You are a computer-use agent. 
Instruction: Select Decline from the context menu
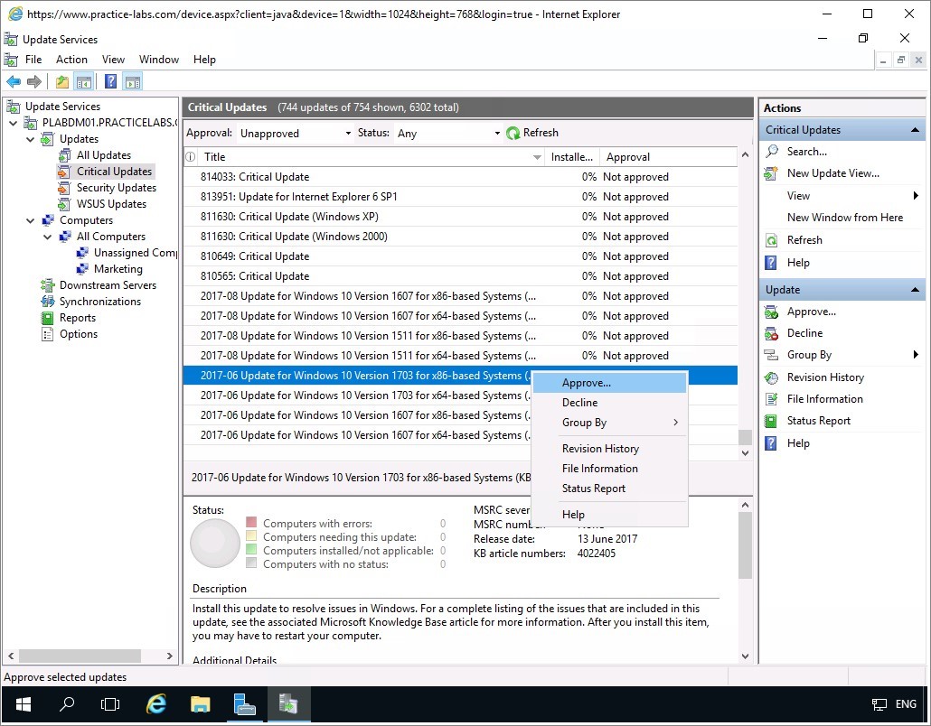coord(579,403)
